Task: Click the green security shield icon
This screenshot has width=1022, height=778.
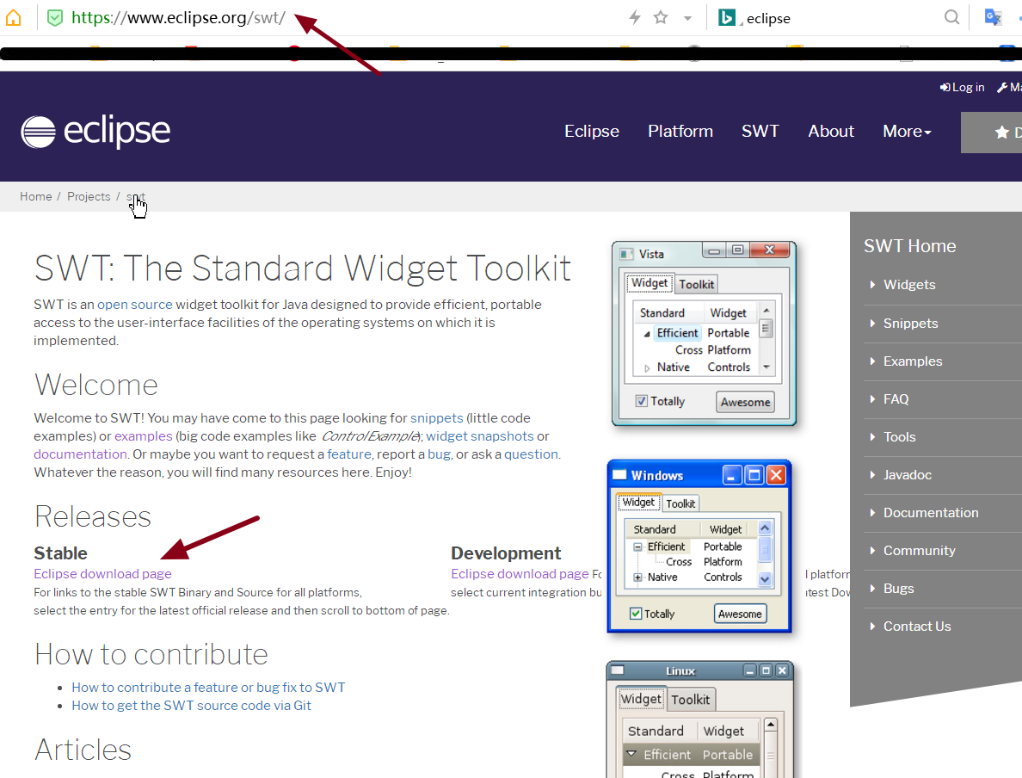Action: pos(55,17)
